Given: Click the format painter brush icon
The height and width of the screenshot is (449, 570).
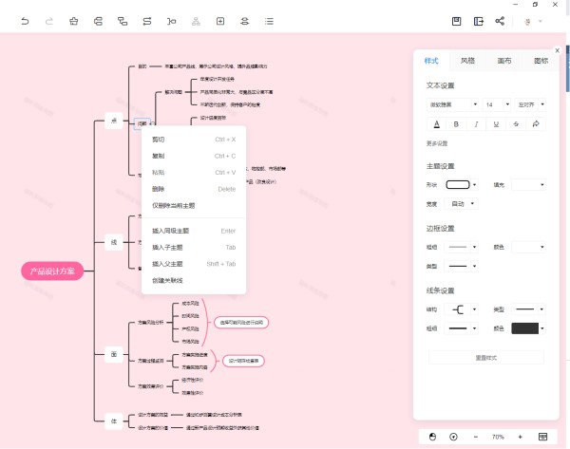Looking at the screenshot, I should pos(74,22).
